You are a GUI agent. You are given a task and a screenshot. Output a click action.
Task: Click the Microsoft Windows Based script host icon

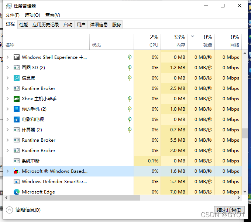coord(17,171)
